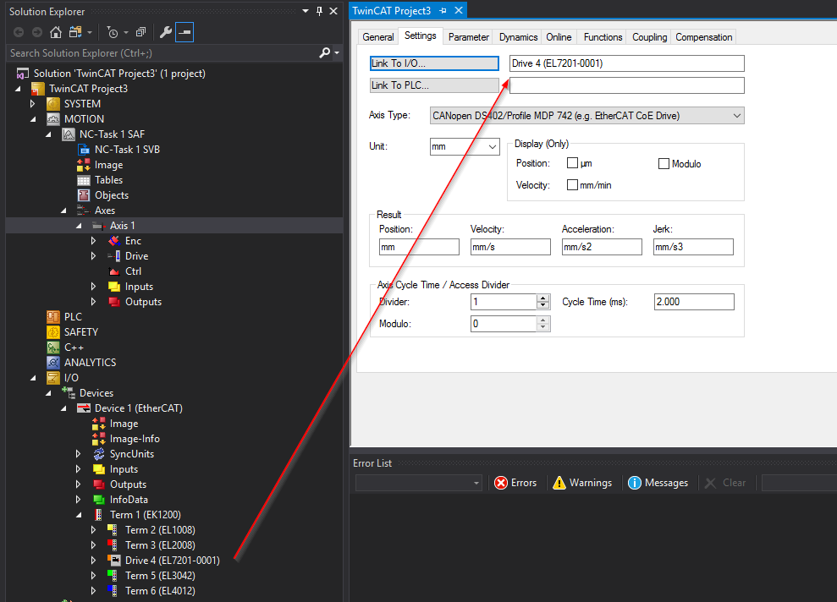The image size is (837, 602).
Task: Expand Term 5 (EL3042) node
Action: [x=93, y=576]
